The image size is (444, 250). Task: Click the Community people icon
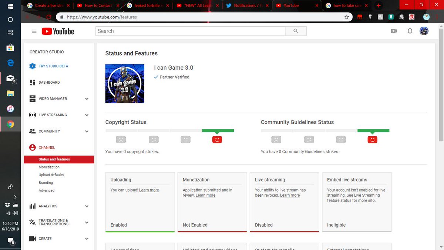click(x=33, y=131)
